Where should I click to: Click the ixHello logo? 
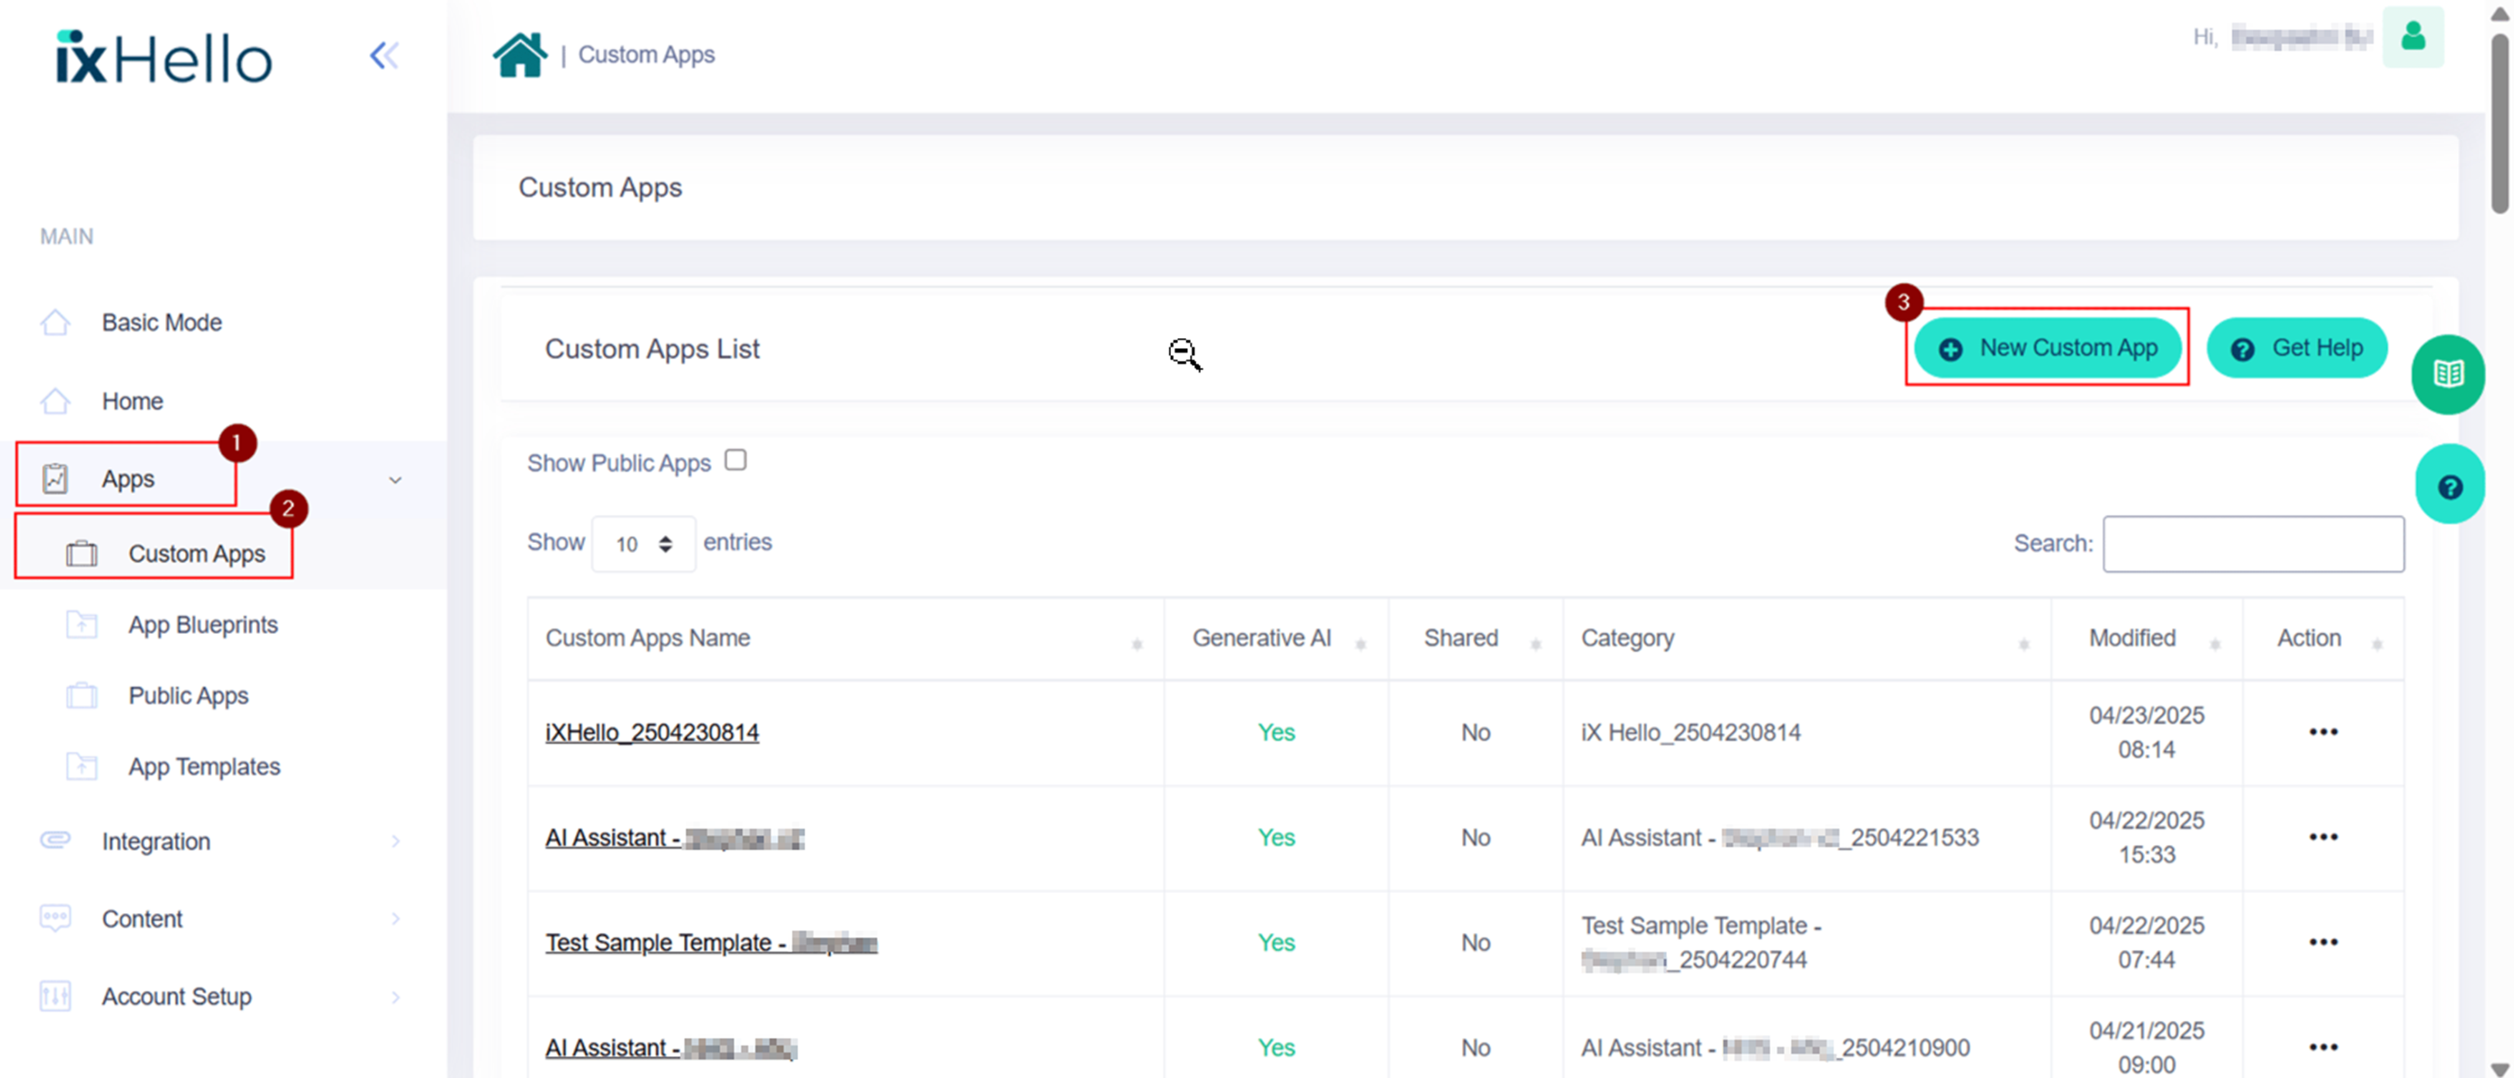pos(164,59)
